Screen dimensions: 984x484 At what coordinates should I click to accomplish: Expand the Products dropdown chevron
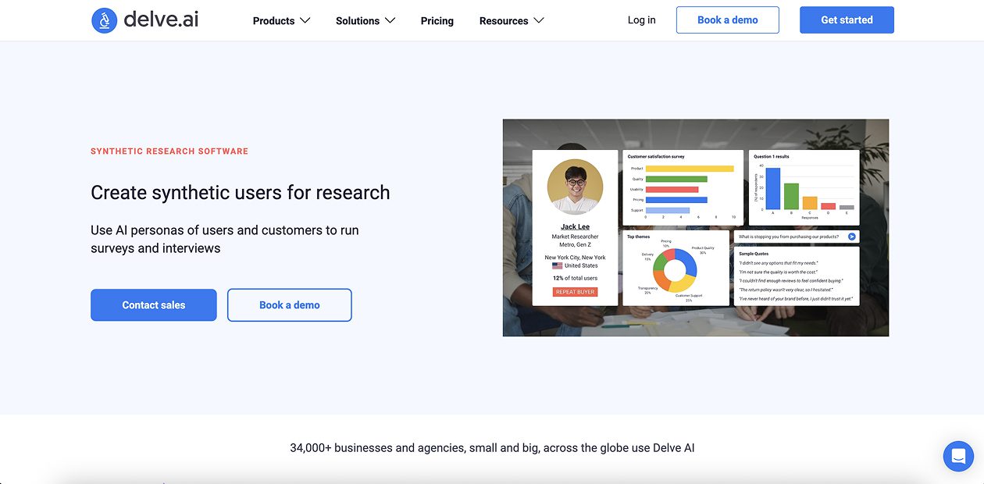point(305,20)
